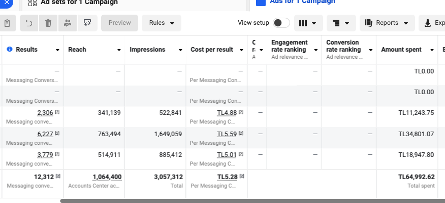Toggle the View setup switch
This screenshot has height=203, width=445.
point(281,23)
